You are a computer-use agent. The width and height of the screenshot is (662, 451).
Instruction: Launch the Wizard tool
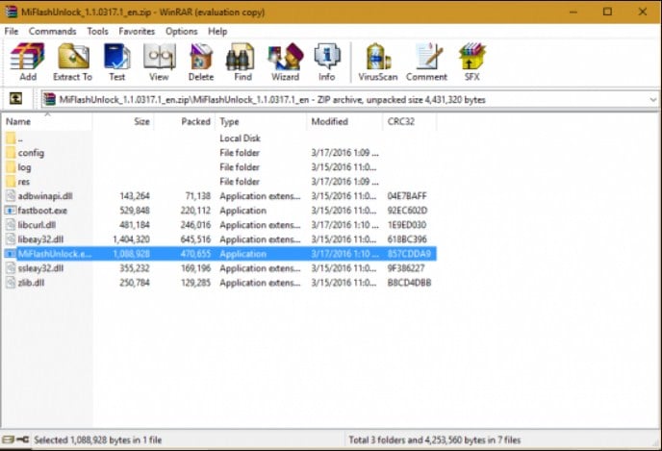click(286, 62)
